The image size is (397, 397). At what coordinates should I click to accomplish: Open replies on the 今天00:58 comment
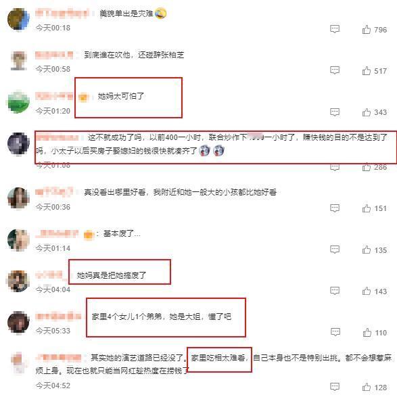point(335,70)
